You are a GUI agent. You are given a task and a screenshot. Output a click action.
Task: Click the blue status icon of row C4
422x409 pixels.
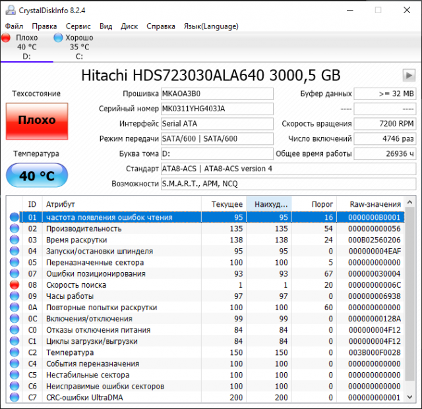coord(15,364)
